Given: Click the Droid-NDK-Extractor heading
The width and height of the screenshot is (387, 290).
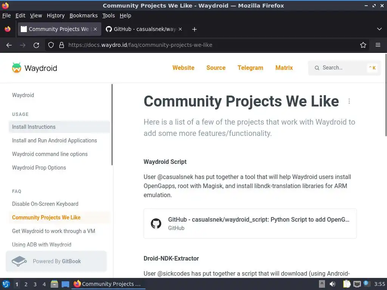Looking at the screenshot, I should point(171,258).
